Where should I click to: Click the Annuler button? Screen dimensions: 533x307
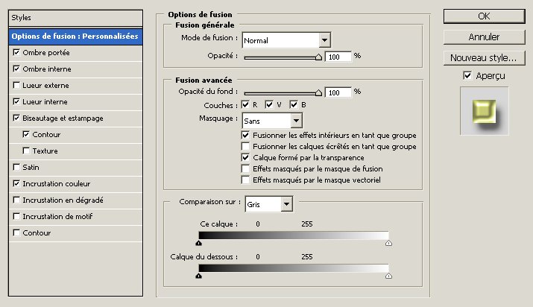[x=484, y=37]
